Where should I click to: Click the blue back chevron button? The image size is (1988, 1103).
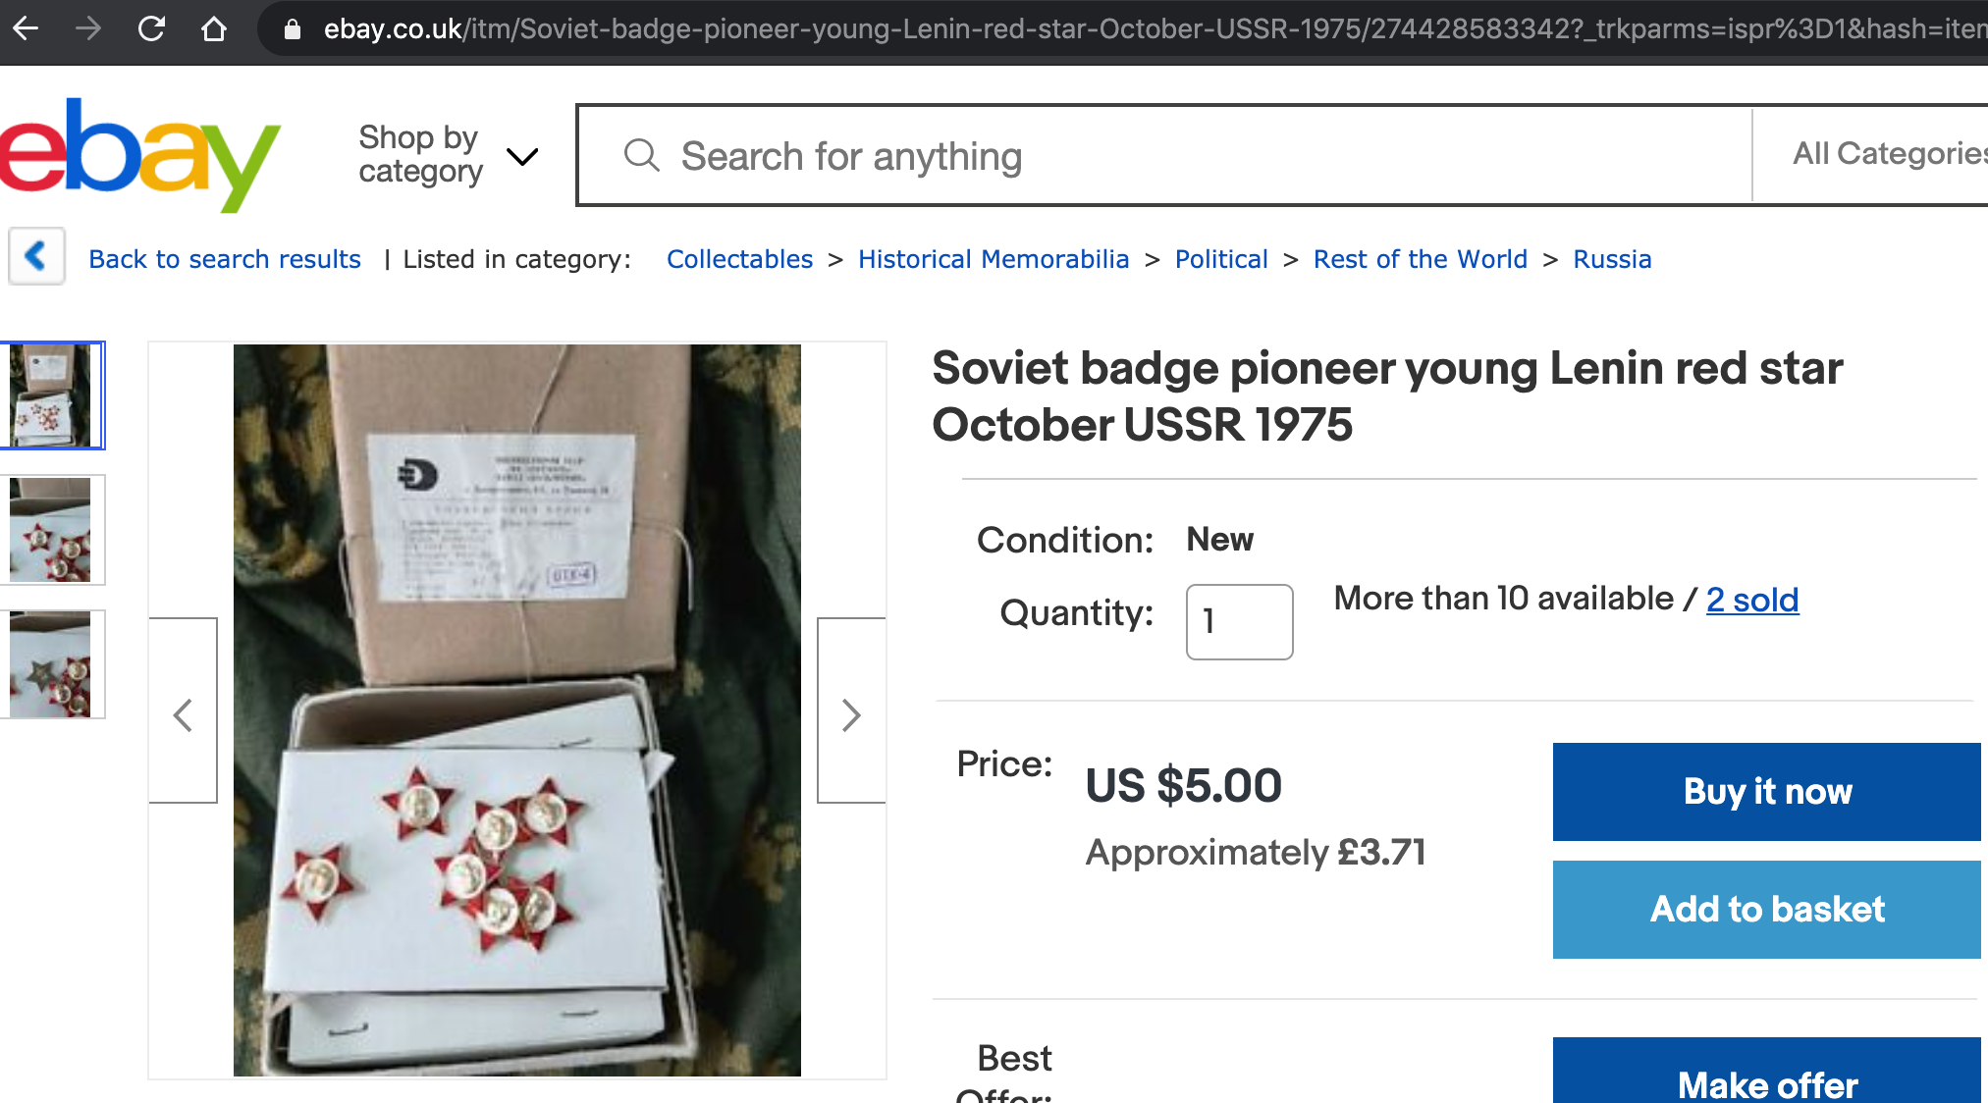click(36, 256)
